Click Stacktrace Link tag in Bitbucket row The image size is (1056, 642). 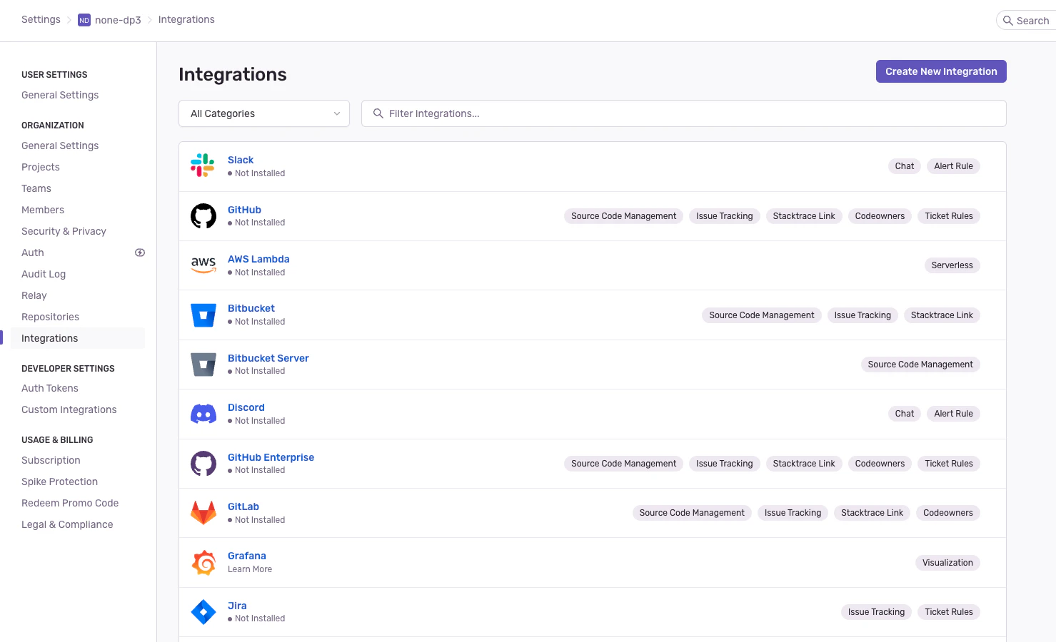942,315
